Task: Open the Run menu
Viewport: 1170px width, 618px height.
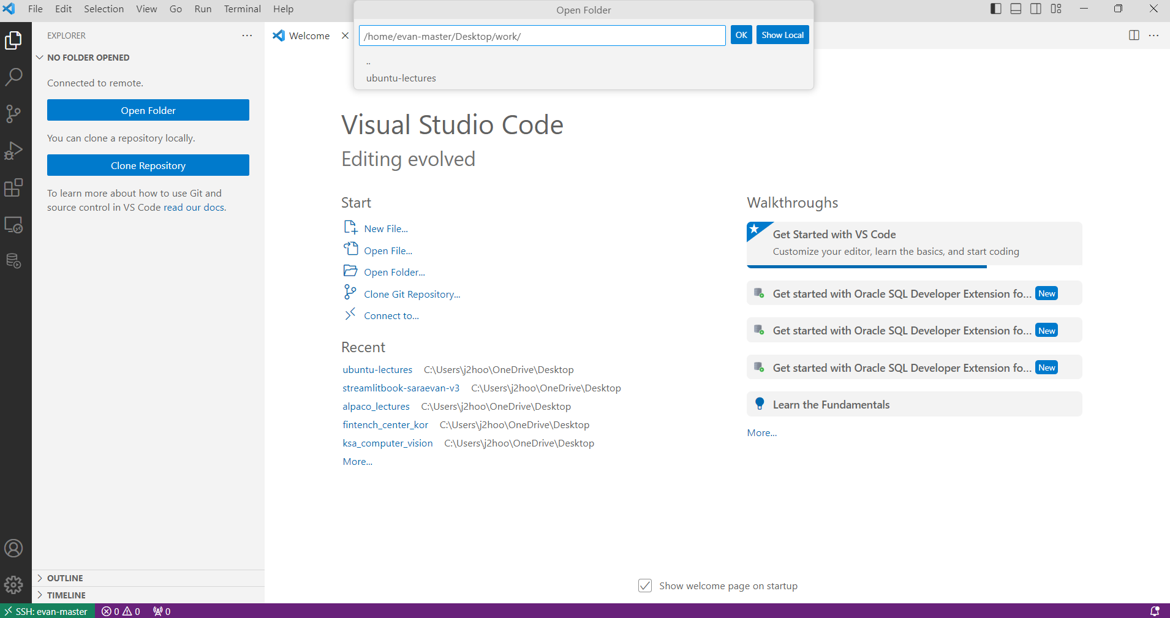Action: point(203,9)
